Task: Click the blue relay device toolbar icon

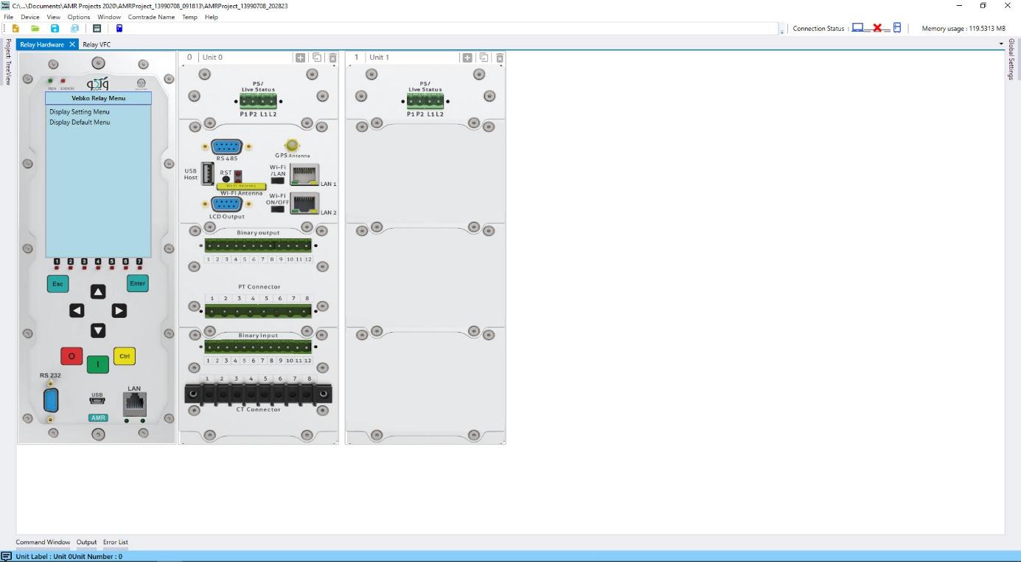Action: 119,28
